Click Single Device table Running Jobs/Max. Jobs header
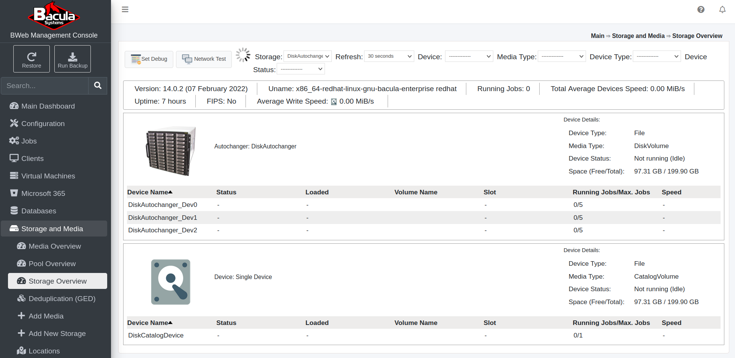735x358 pixels. click(611, 323)
